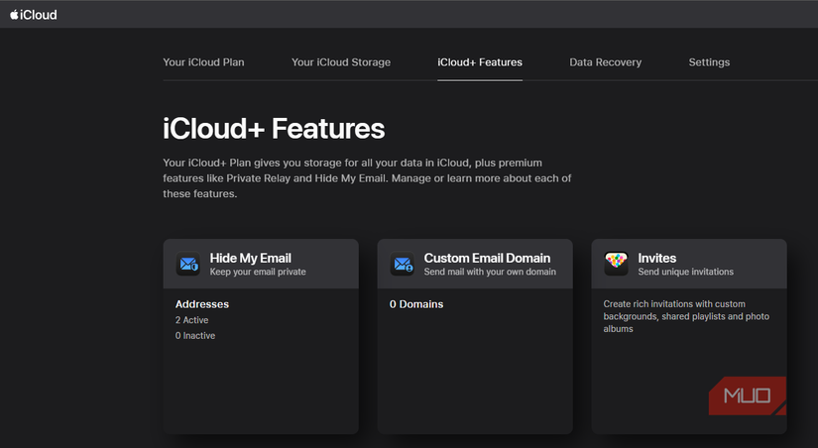
Task: Click the Invites description about rich invitations
Action: tap(686, 316)
